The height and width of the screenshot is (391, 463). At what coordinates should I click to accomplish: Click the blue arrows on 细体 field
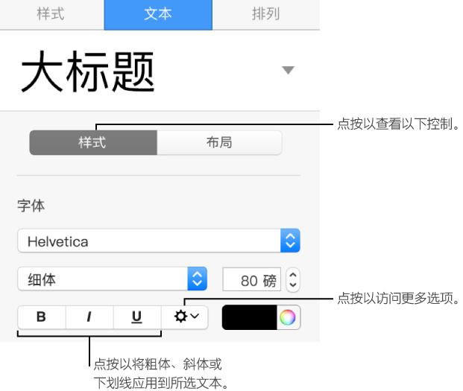pos(197,280)
